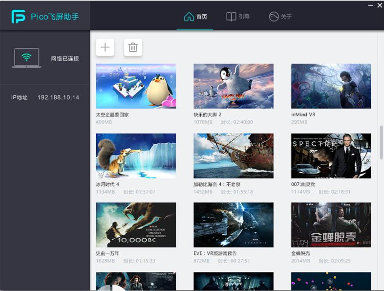384x291 pixels.
Task: Select the bottom row dark corridor thumbnail
Action: click(234, 281)
